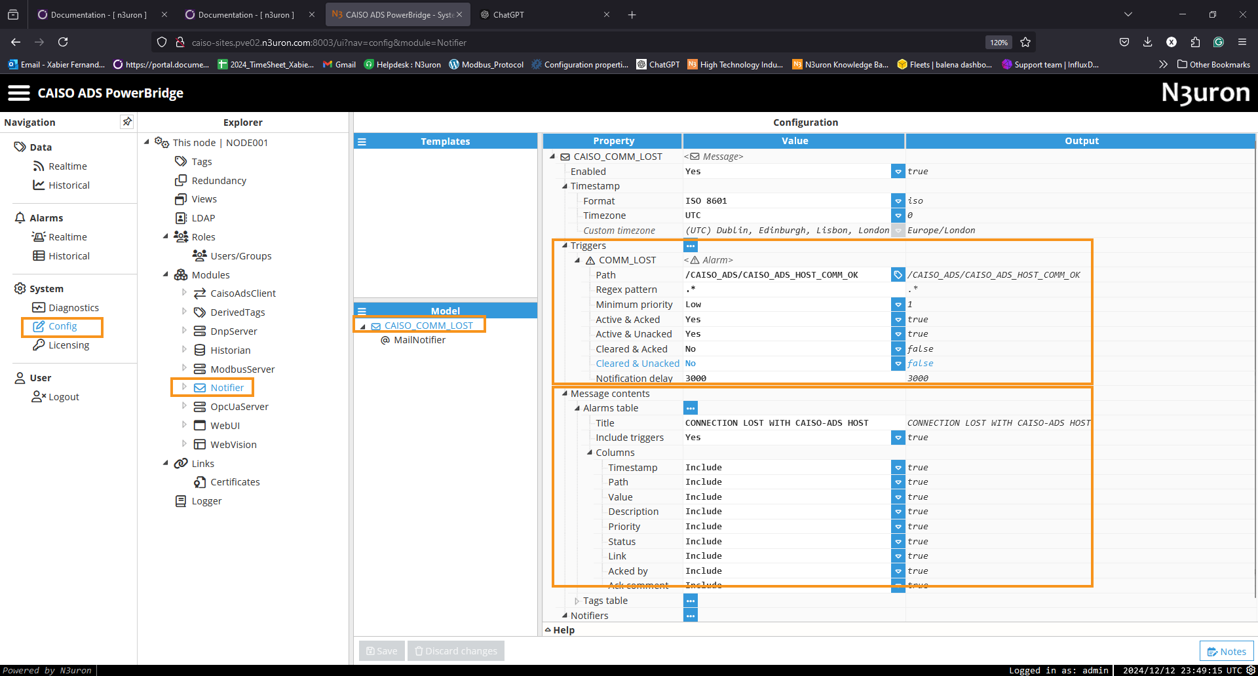Open the hamburger menu next to CAISO ADS PowerBridge
The width and height of the screenshot is (1258, 676).
pos(19,93)
